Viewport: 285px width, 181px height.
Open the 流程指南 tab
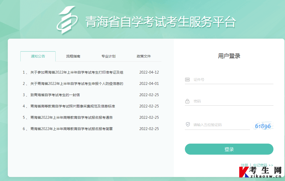pos(73,56)
